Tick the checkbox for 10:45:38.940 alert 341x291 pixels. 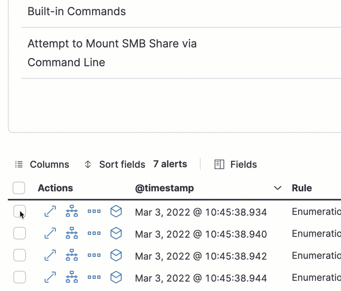(x=19, y=233)
